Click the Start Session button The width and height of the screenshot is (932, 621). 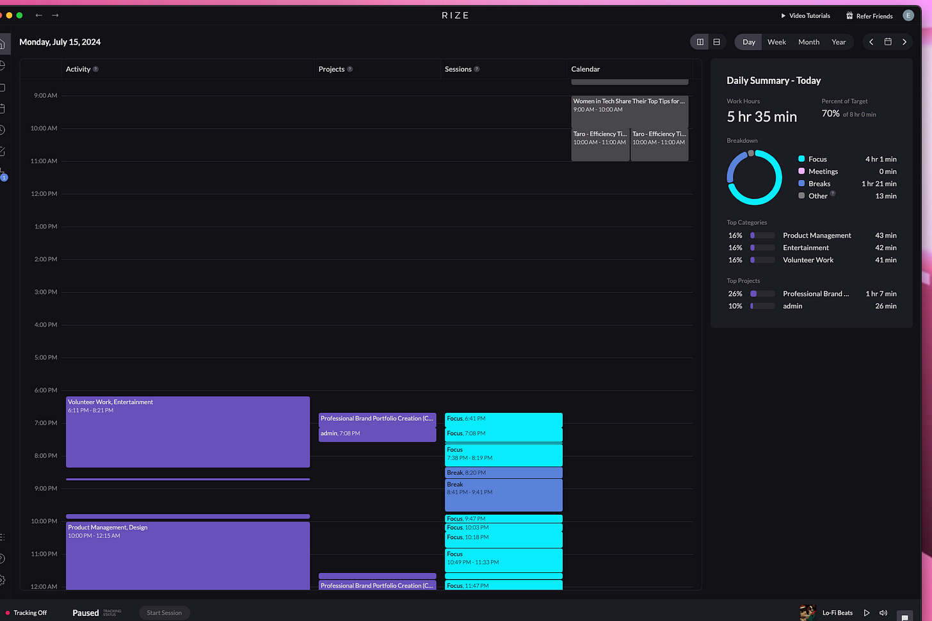pyautogui.click(x=164, y=613)
